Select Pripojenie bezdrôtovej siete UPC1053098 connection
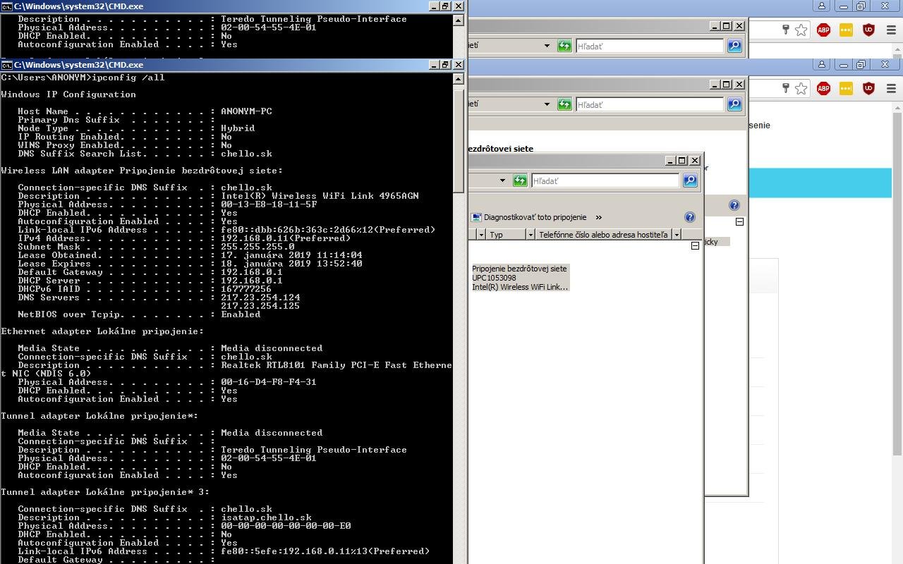This screenshot has height=564, width=903. [520, 278]
